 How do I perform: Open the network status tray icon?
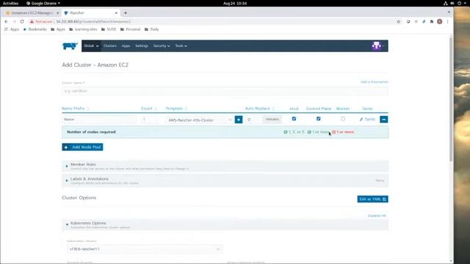tap(446, 3)
